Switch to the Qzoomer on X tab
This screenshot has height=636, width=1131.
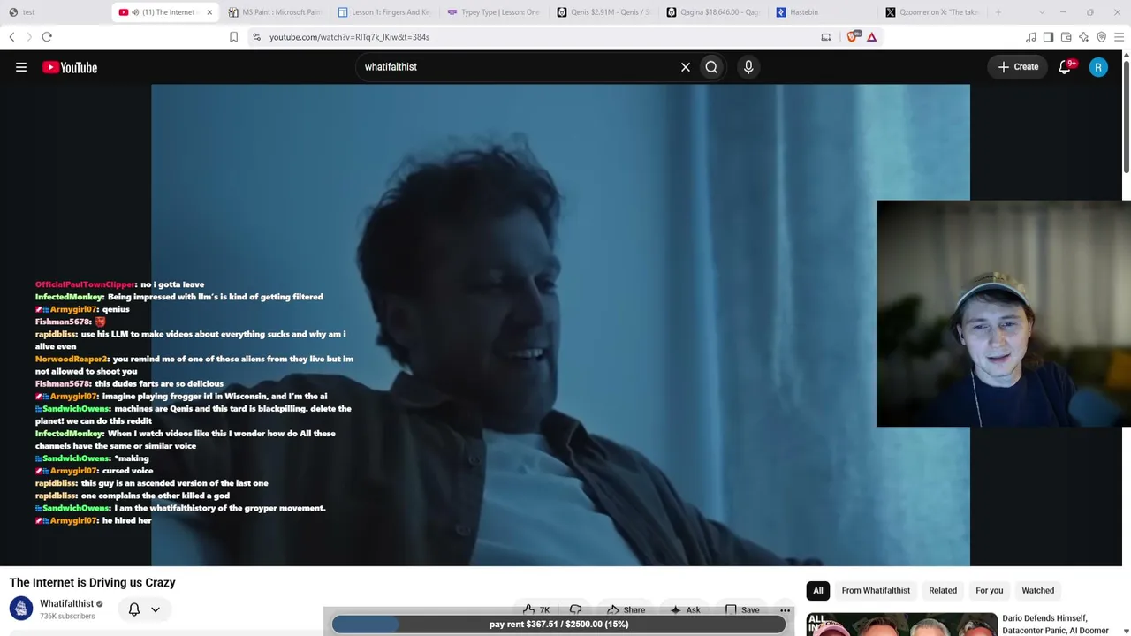[932, 12]
